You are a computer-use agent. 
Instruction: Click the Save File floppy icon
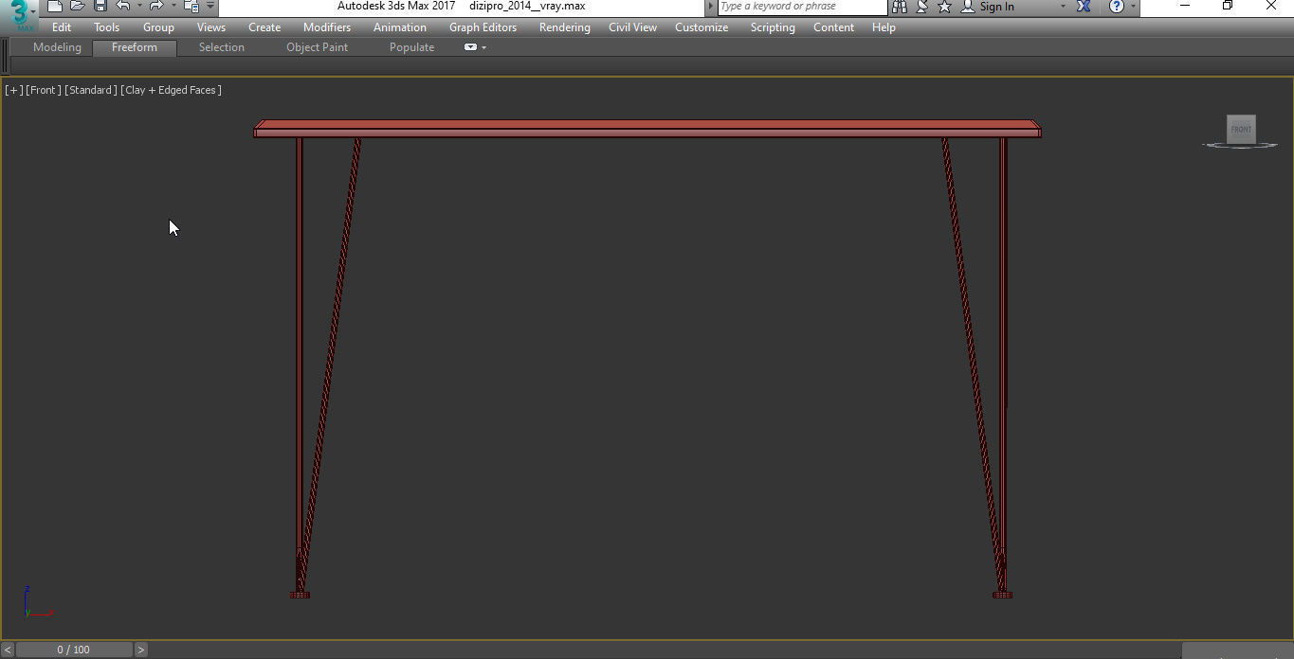point(100,7)
